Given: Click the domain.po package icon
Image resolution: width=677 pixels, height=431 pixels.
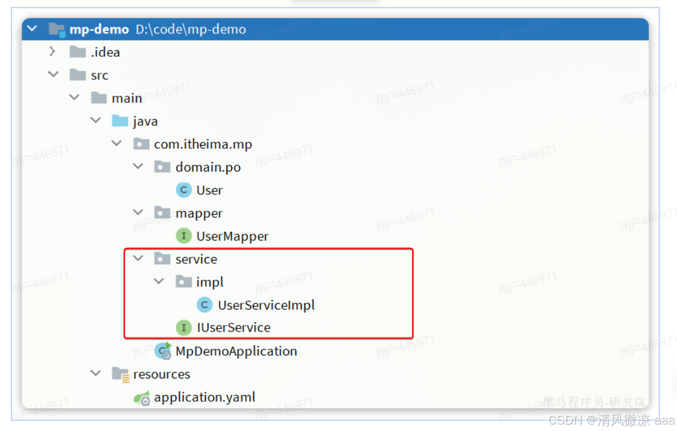Looking at the screenshot, I should coord(162,167).
